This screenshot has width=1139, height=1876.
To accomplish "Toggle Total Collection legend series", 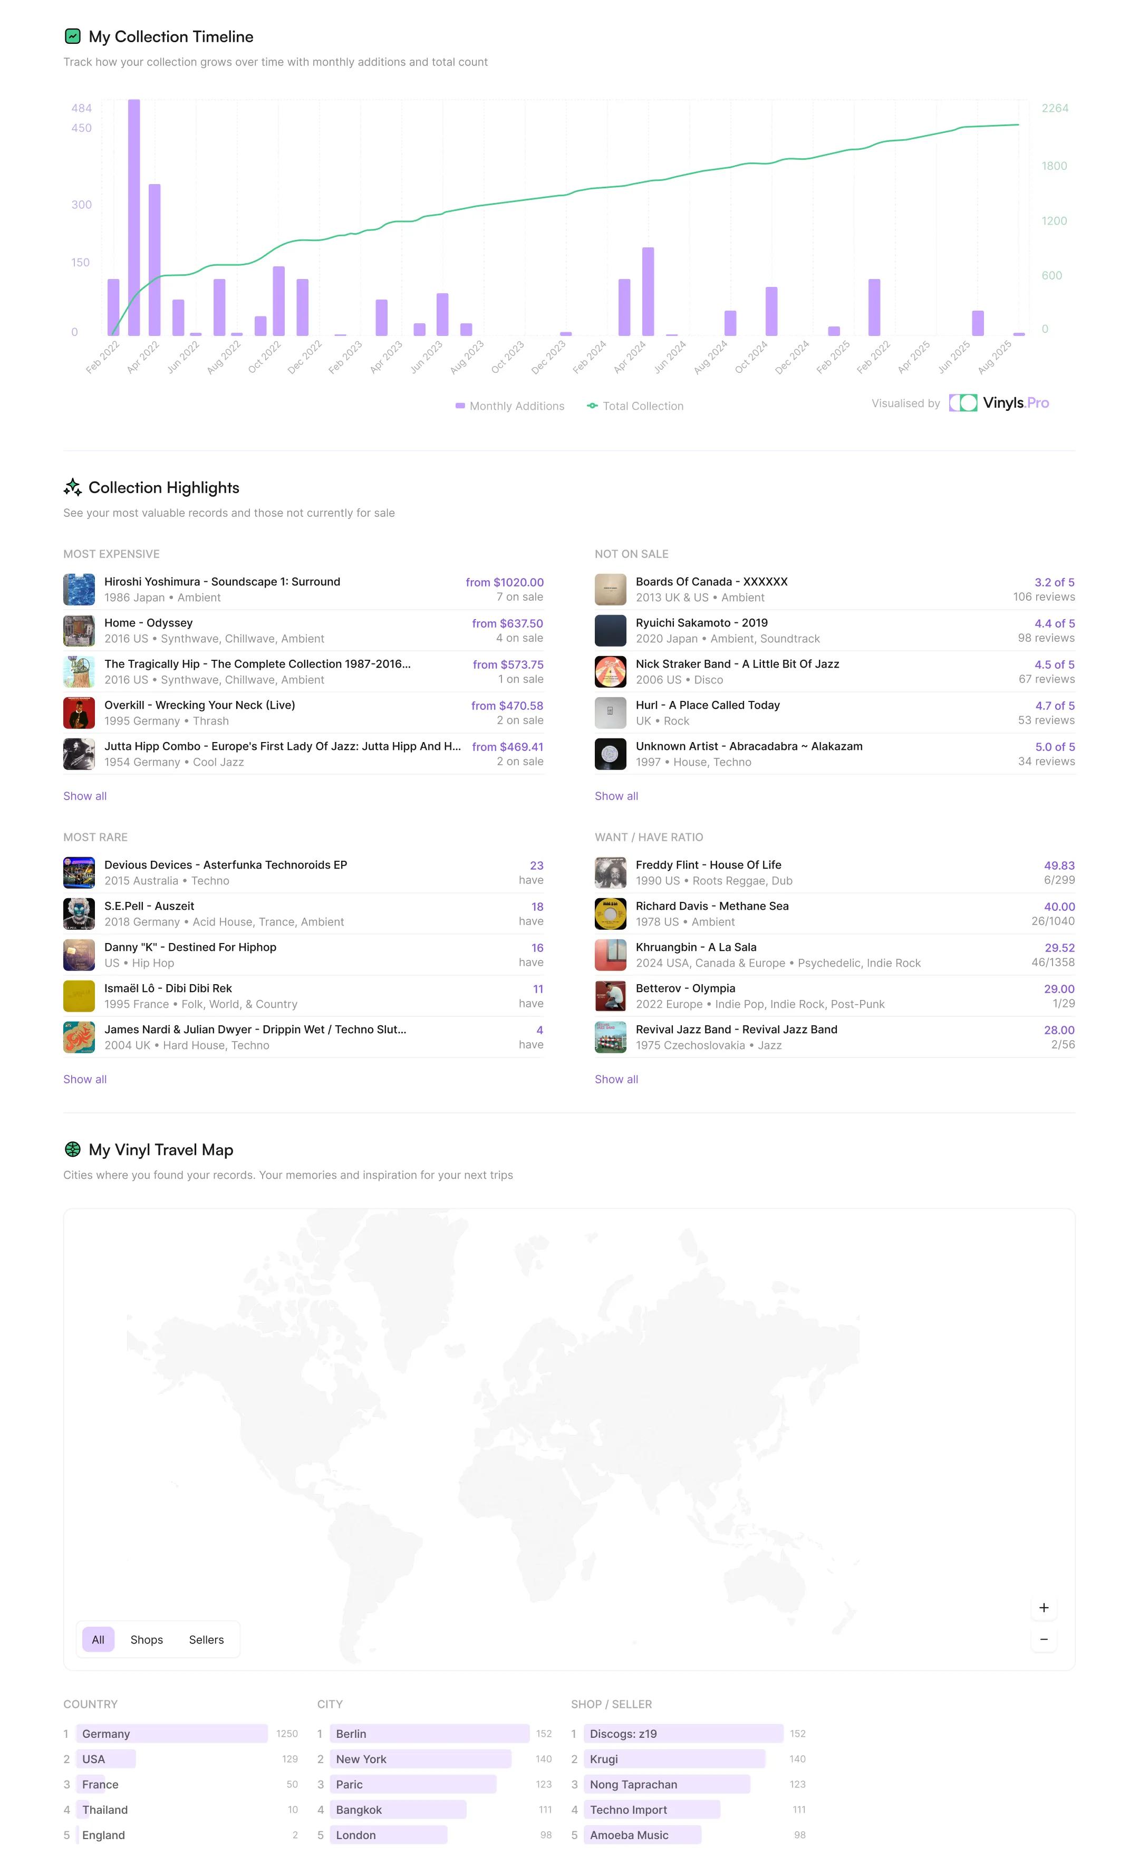I will pos(635,406).
